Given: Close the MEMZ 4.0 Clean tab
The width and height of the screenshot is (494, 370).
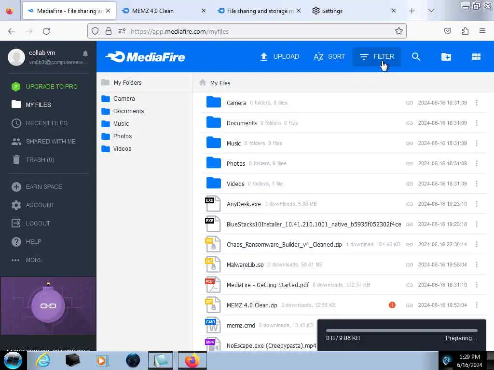Looking at the screenshot, I should (204, 11).
